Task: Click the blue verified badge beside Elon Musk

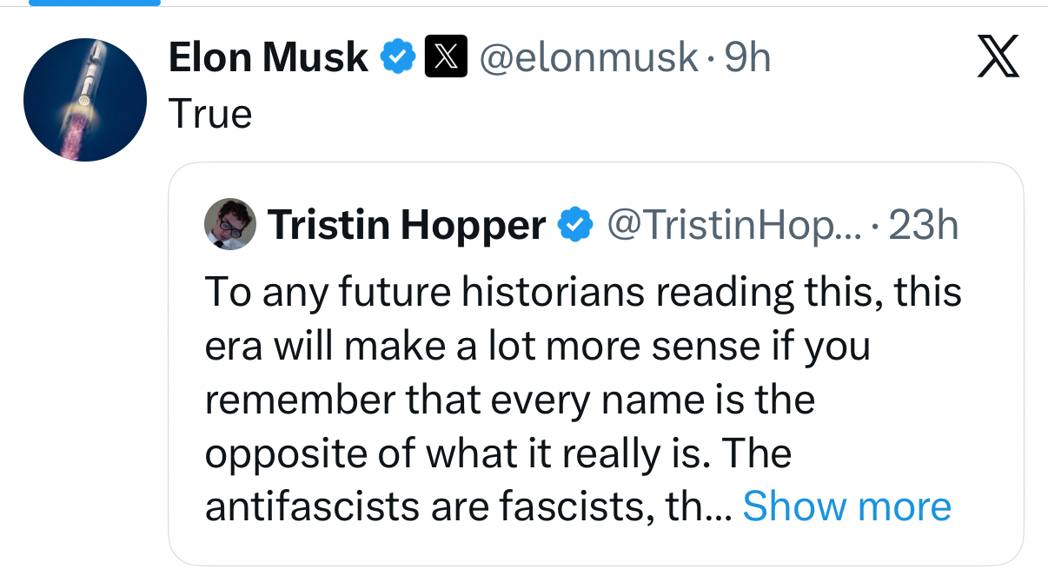Action: [399, 58]
